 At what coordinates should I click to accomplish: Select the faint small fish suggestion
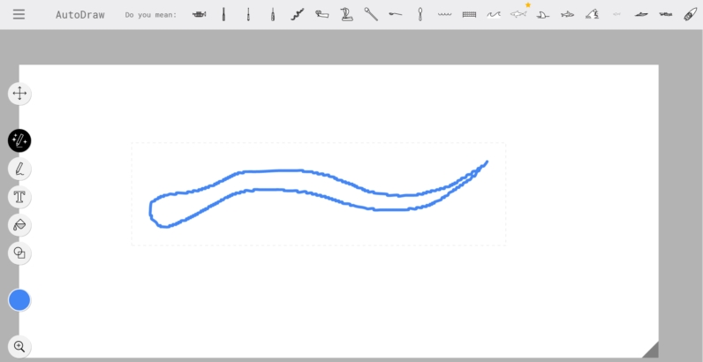[617, 14]
